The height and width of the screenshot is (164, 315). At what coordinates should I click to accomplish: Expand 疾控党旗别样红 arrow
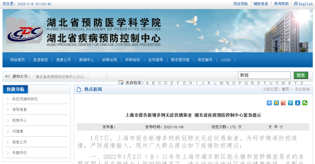[8, 99]
